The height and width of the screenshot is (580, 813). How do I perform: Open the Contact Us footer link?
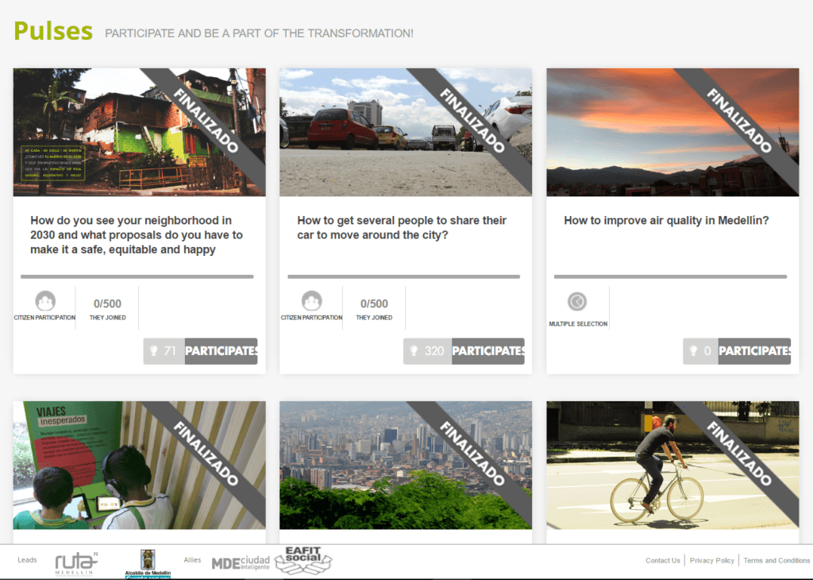coord(662,561)
